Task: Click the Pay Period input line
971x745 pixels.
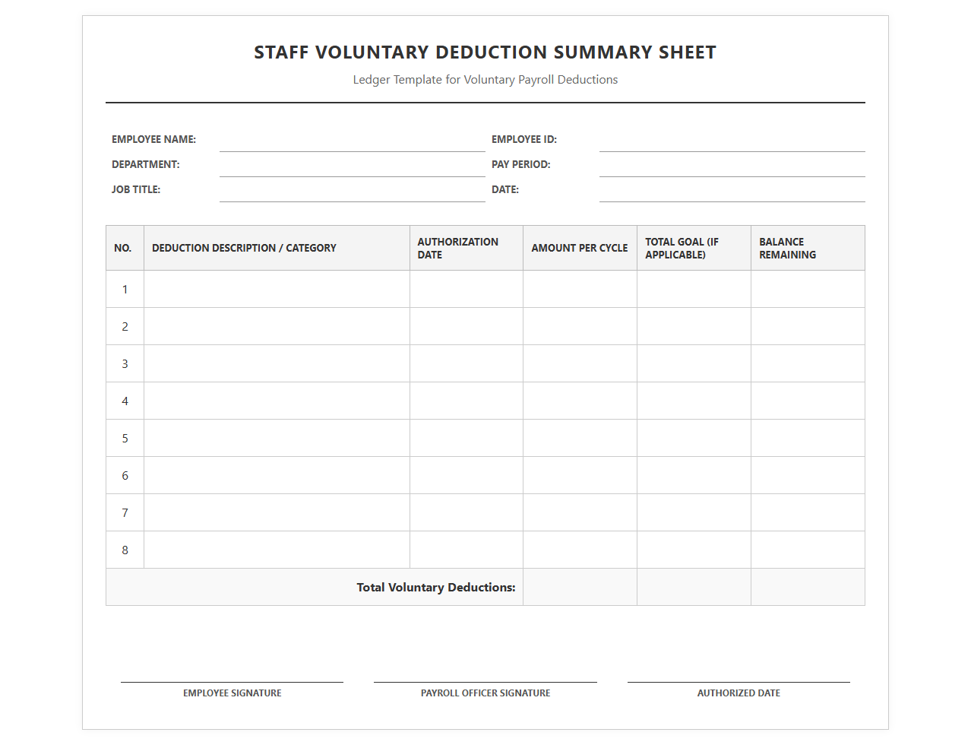Action: pos(732,166)
